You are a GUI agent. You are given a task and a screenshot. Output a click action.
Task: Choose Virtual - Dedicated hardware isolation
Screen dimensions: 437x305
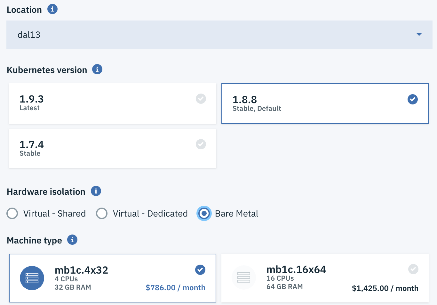(102, 213)
